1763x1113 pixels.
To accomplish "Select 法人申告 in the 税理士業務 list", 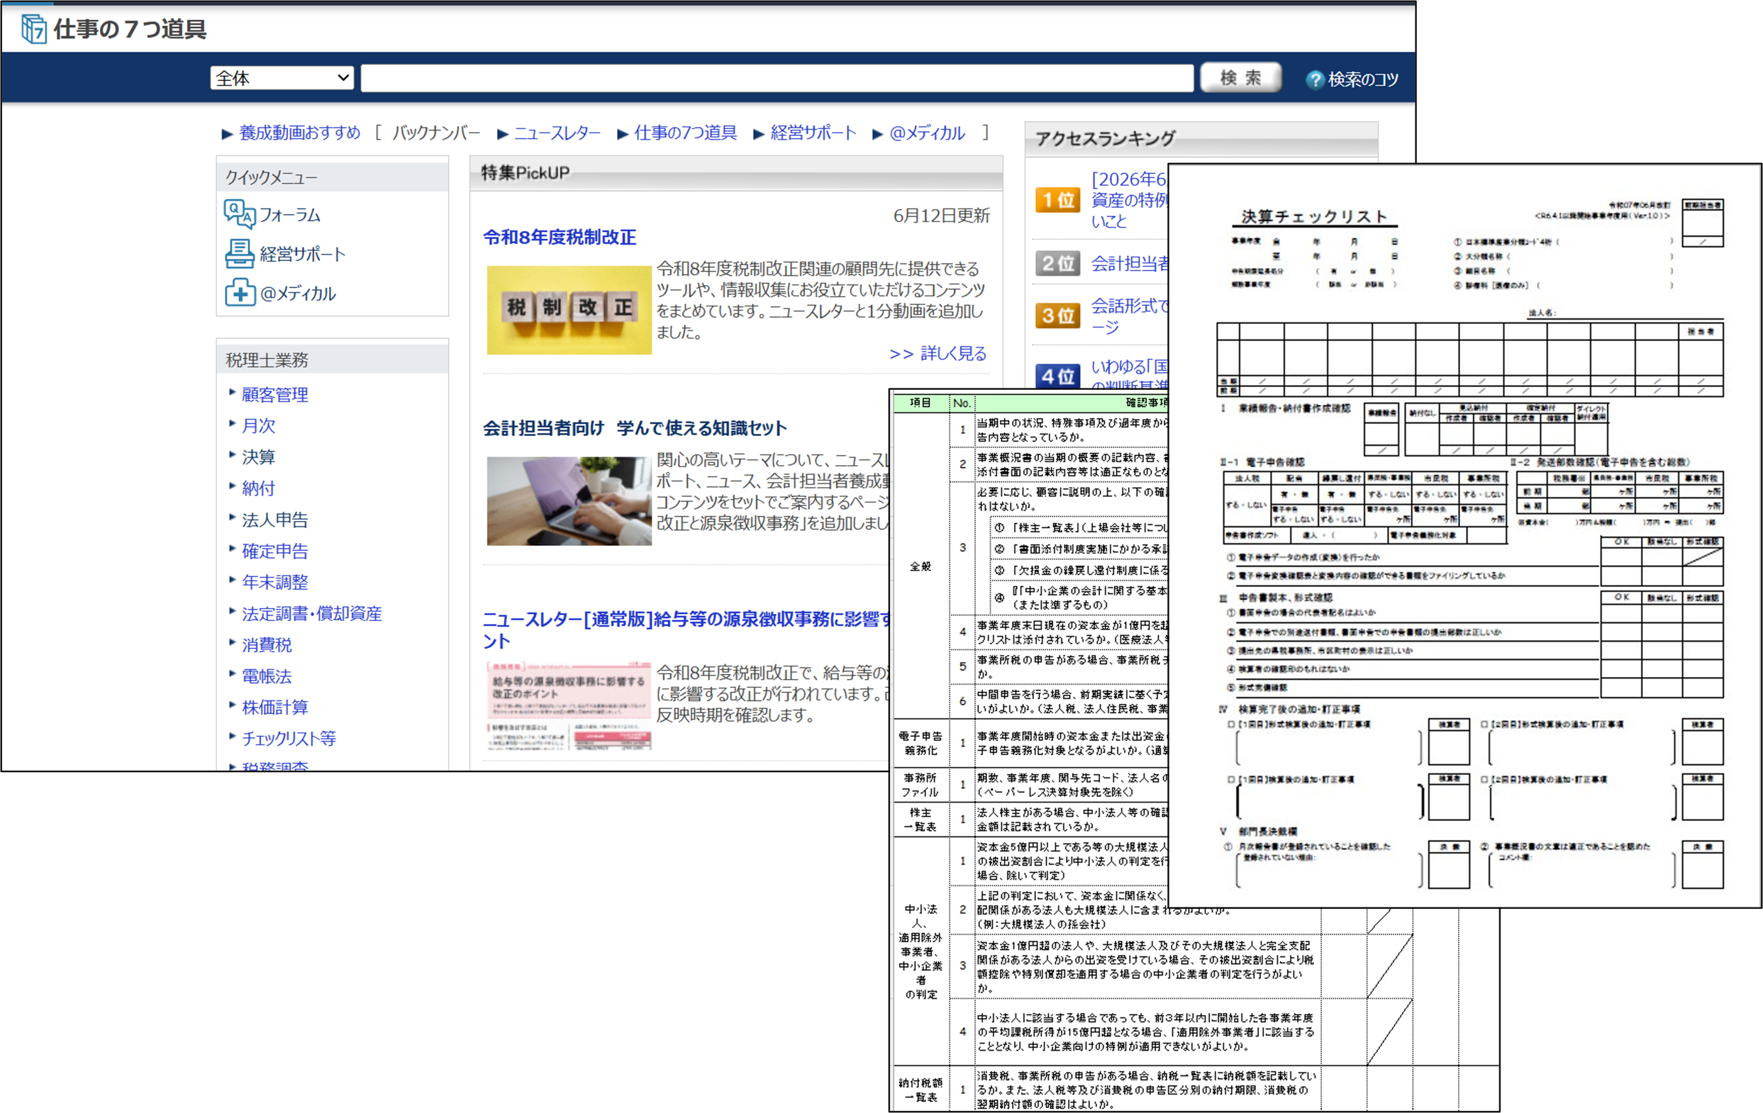I will 275,520.
